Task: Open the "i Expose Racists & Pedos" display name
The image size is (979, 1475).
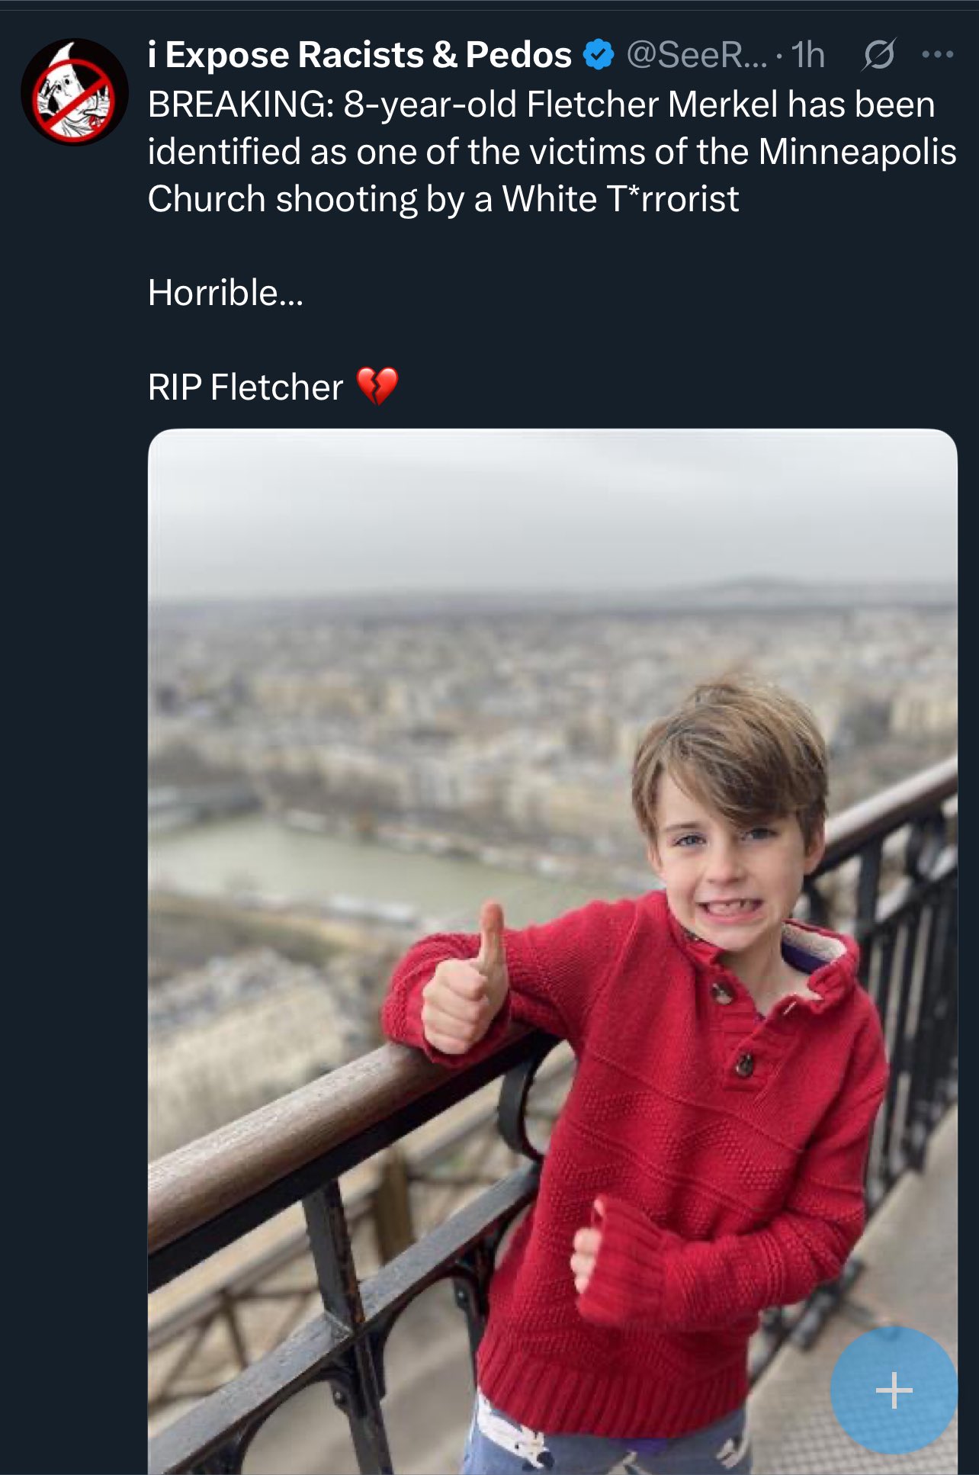Action: pyautogui.click(x=360, y=55)
